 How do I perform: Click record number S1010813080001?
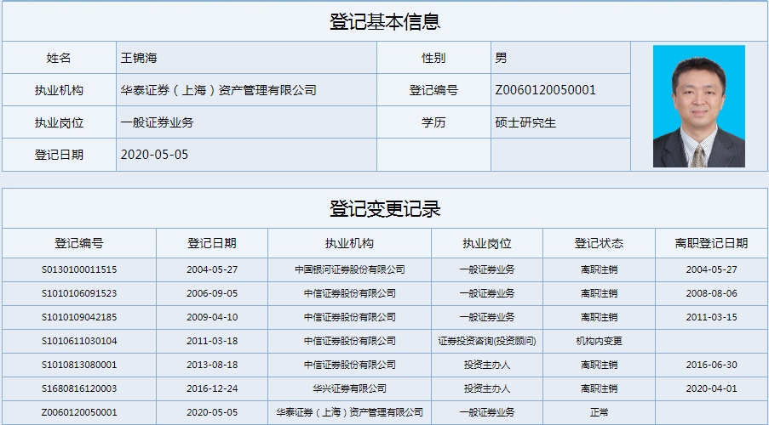pos(79,365)
